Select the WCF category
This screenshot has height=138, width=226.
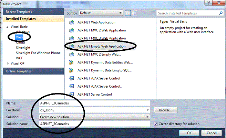(x=19, y=58)
